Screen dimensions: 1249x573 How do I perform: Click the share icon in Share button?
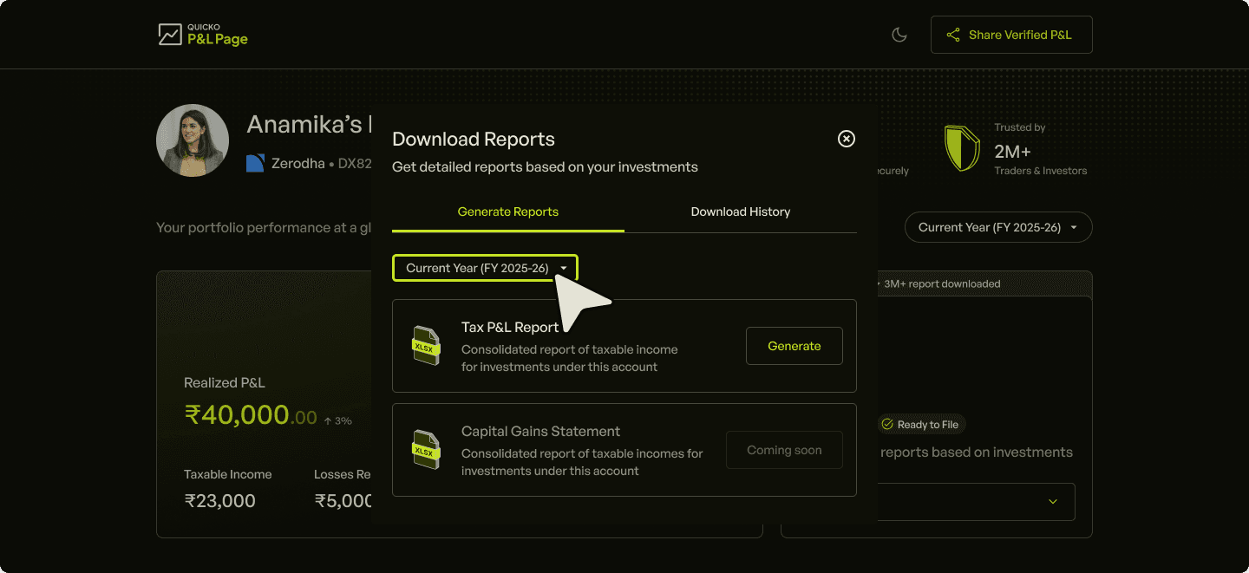953,35
